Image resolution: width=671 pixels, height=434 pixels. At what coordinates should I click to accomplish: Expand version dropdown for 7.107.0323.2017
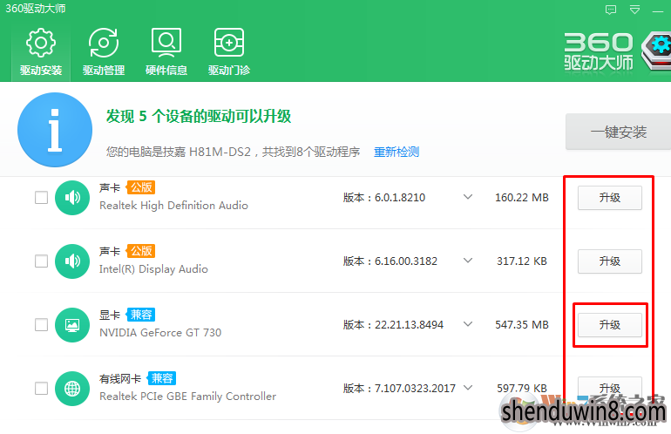coord(468,388)
